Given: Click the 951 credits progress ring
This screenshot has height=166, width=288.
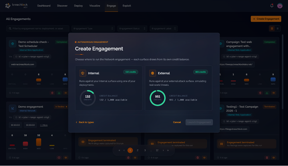Looking at the screenshot, I should click(158, 98).
